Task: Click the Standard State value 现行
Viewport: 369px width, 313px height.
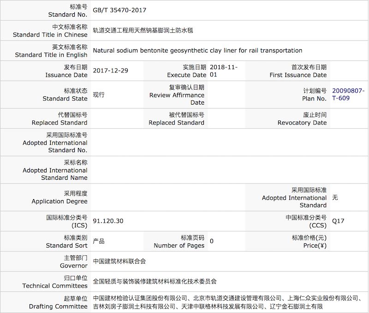Action: pos(99,94)
